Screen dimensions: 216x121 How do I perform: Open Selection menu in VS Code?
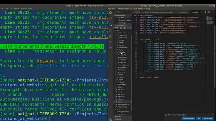120,9
